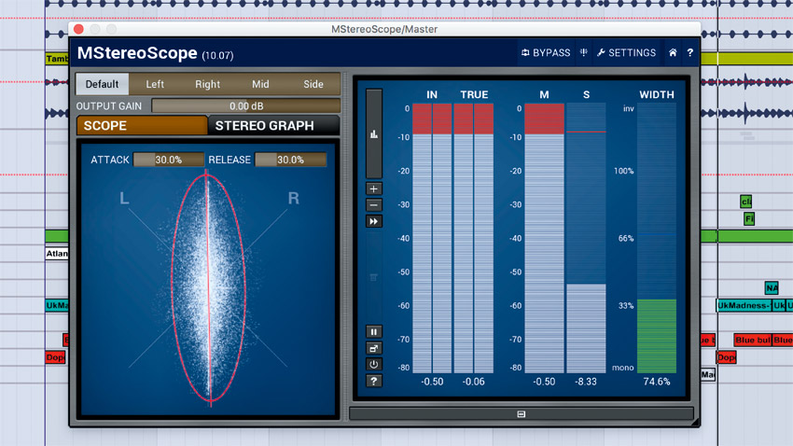The width and height of the screenshot is (793, 446).
Task: Click the M mid level meter
Action: (x=544, y=238)
